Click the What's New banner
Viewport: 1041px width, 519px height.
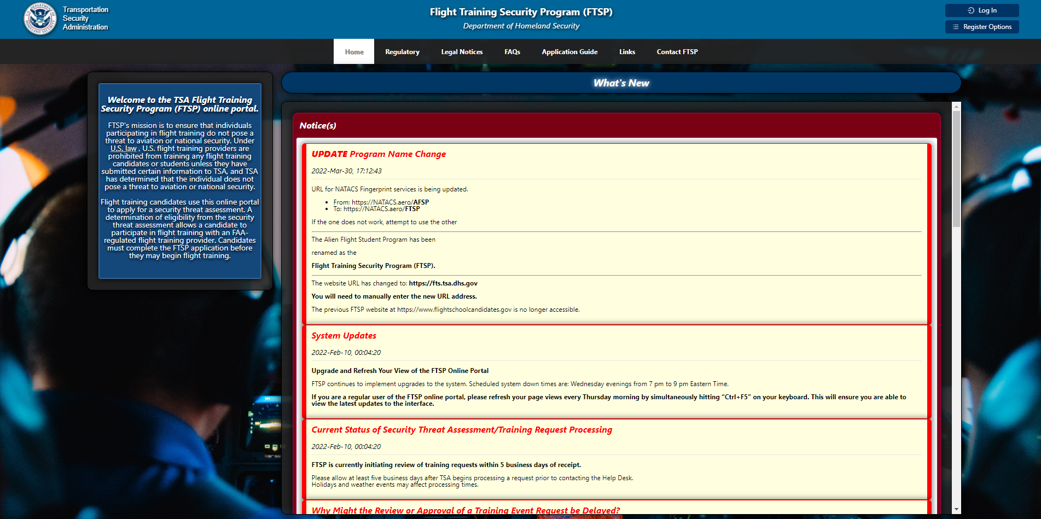621,83
